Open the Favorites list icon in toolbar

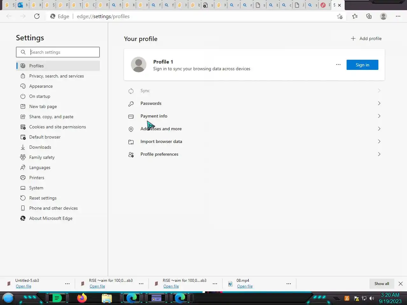(x=355, y=16)
